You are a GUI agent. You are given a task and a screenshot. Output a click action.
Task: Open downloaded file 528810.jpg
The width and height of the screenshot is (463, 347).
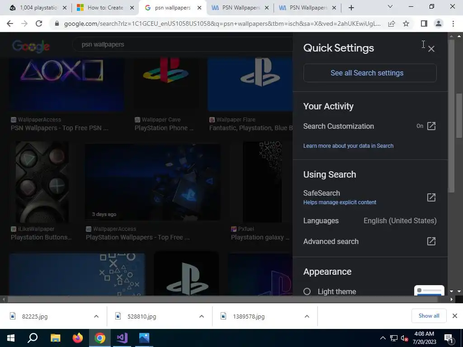(x=142, y=316)
